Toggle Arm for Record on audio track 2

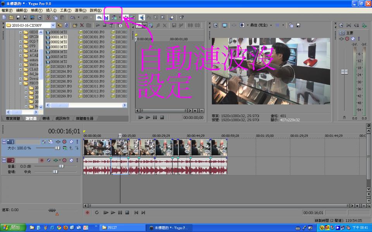click(42, 160)
